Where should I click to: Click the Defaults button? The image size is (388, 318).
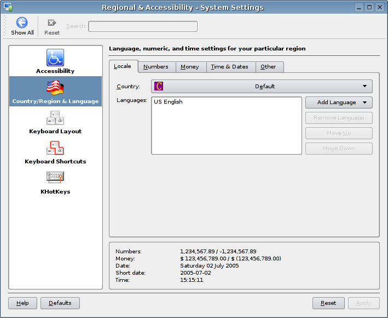click(x=60, y=303)
